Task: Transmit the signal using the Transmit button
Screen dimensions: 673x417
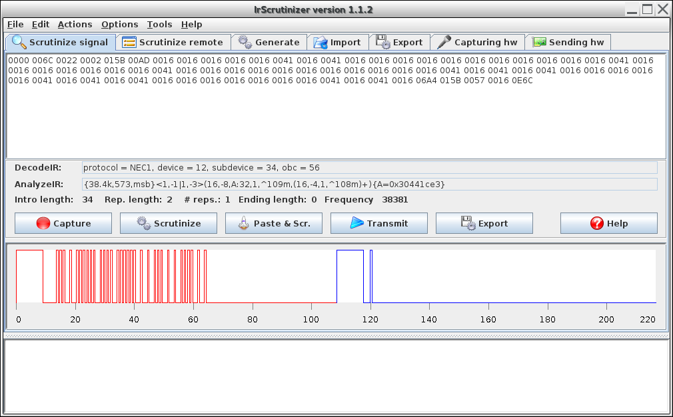Action: [x=378, y=223]
